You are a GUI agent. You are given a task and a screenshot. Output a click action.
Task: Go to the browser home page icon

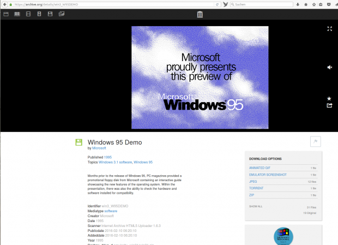click(x=306, y=4)
